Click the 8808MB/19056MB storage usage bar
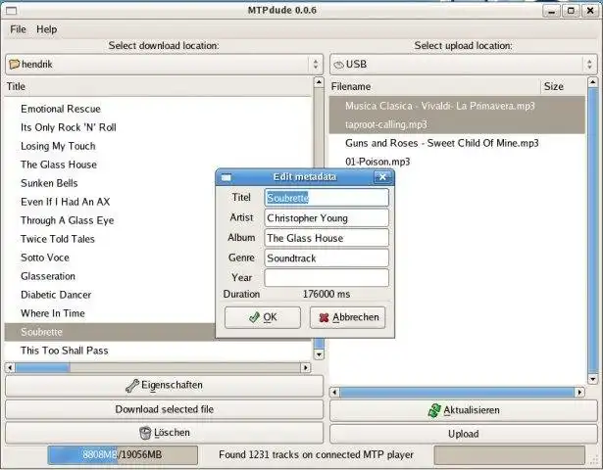The width and height of the screenshot is (603, 470). pyautogui.click(x=123, y=455)
